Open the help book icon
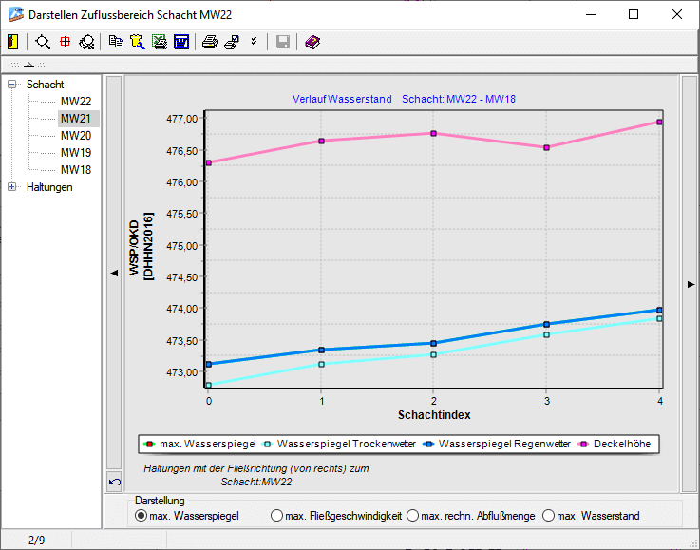Screen dimensions: 700x550 tap(313, 42)
